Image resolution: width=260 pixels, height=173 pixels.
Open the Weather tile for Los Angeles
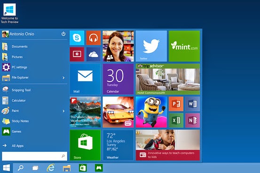pos(118,145)
